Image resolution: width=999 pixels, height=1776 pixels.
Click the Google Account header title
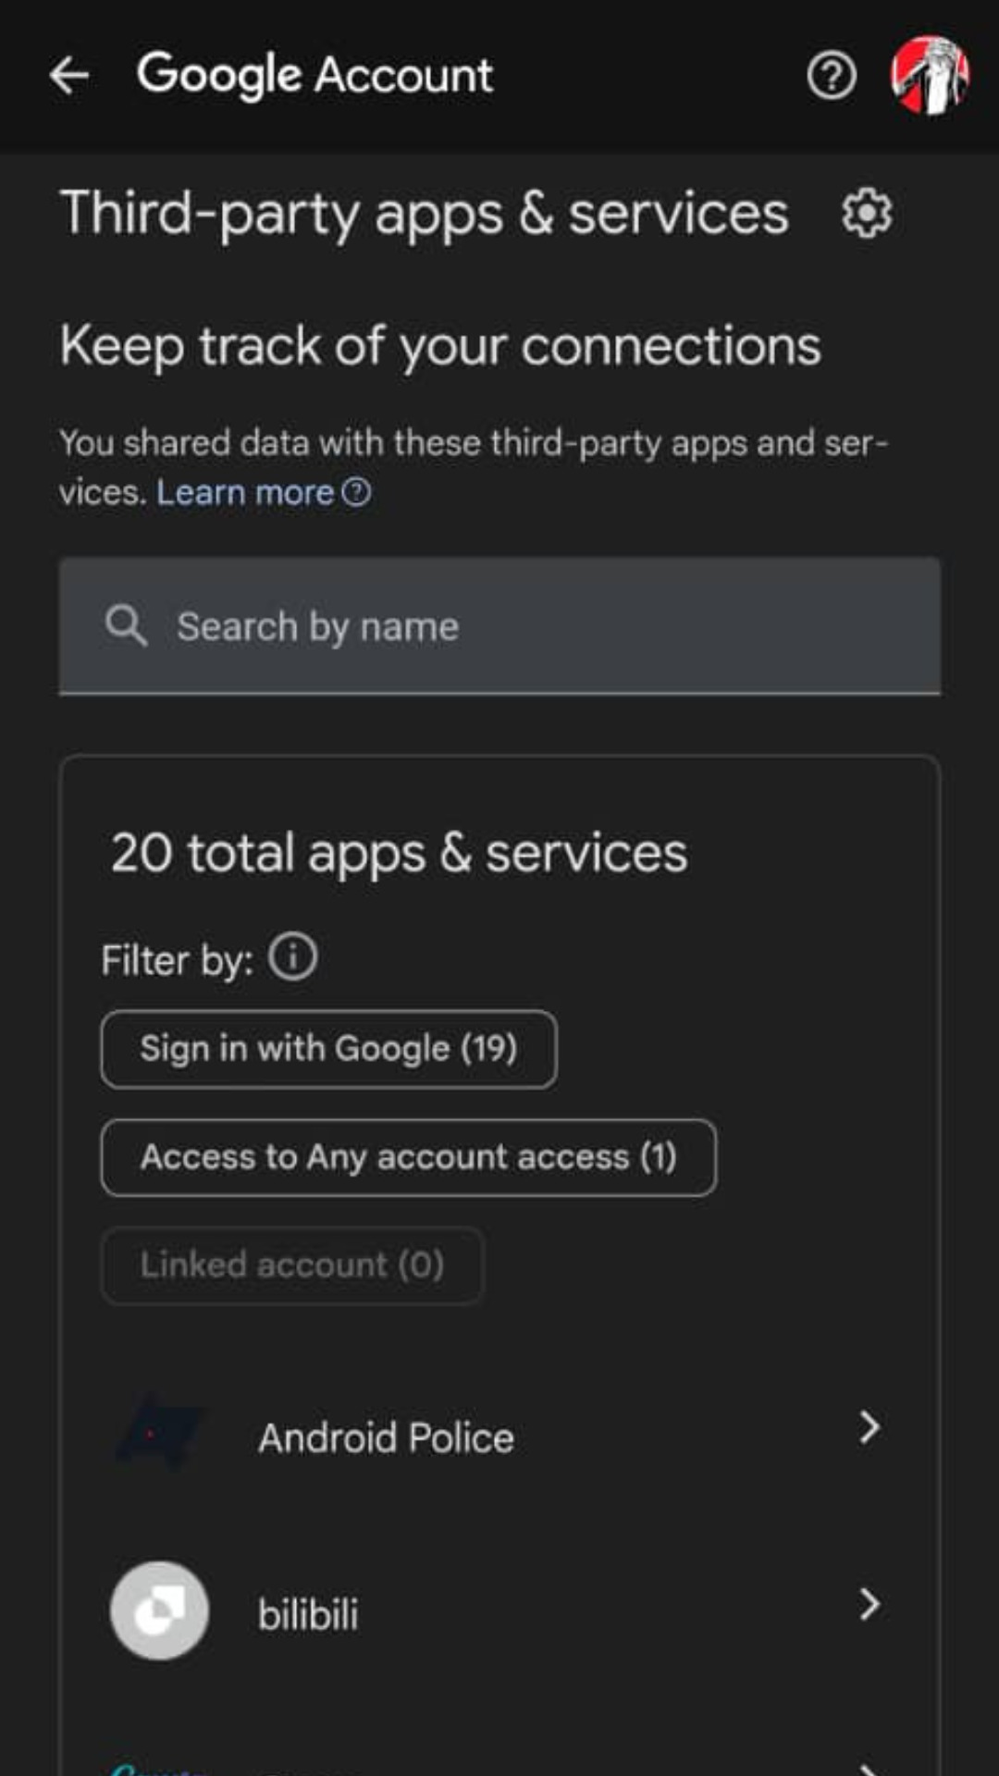pyautogui.click(x=314, y=76)
